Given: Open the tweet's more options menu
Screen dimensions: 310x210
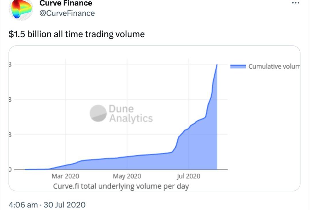Looking at the screenshot, I should coord(295,3).
